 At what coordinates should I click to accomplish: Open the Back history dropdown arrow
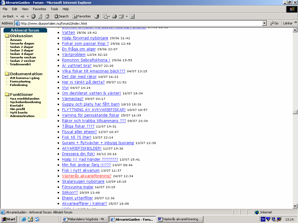17,16
